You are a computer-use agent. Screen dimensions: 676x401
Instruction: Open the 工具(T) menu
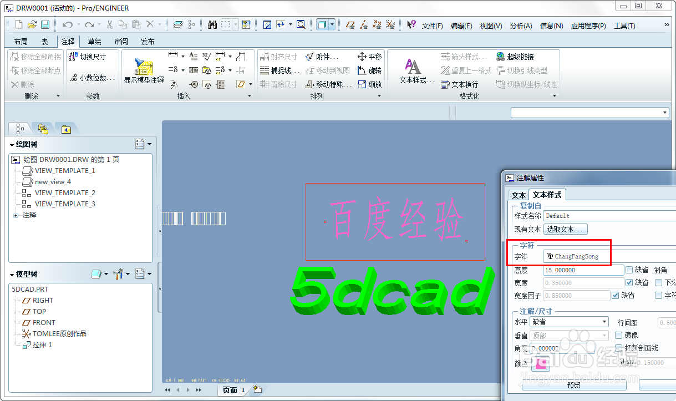[624, 26]
